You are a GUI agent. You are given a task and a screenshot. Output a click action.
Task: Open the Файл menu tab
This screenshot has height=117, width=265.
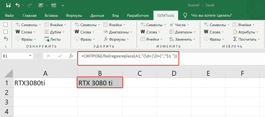[x=9, y=15]
